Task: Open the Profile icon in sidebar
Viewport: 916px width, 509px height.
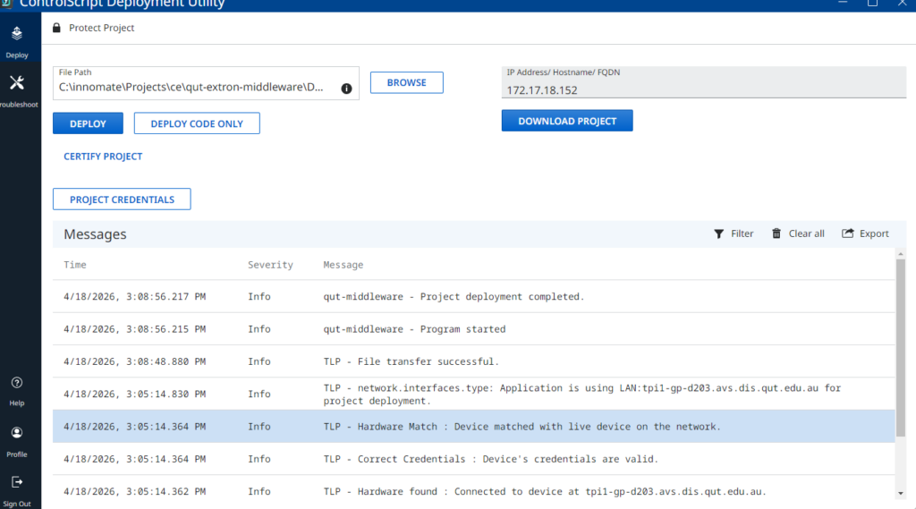Action: pos(17,439)
